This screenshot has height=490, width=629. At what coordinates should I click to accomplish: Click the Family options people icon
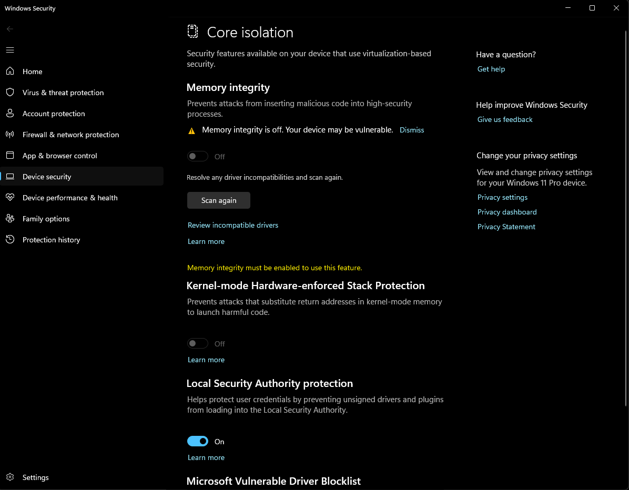click(10, 219)
